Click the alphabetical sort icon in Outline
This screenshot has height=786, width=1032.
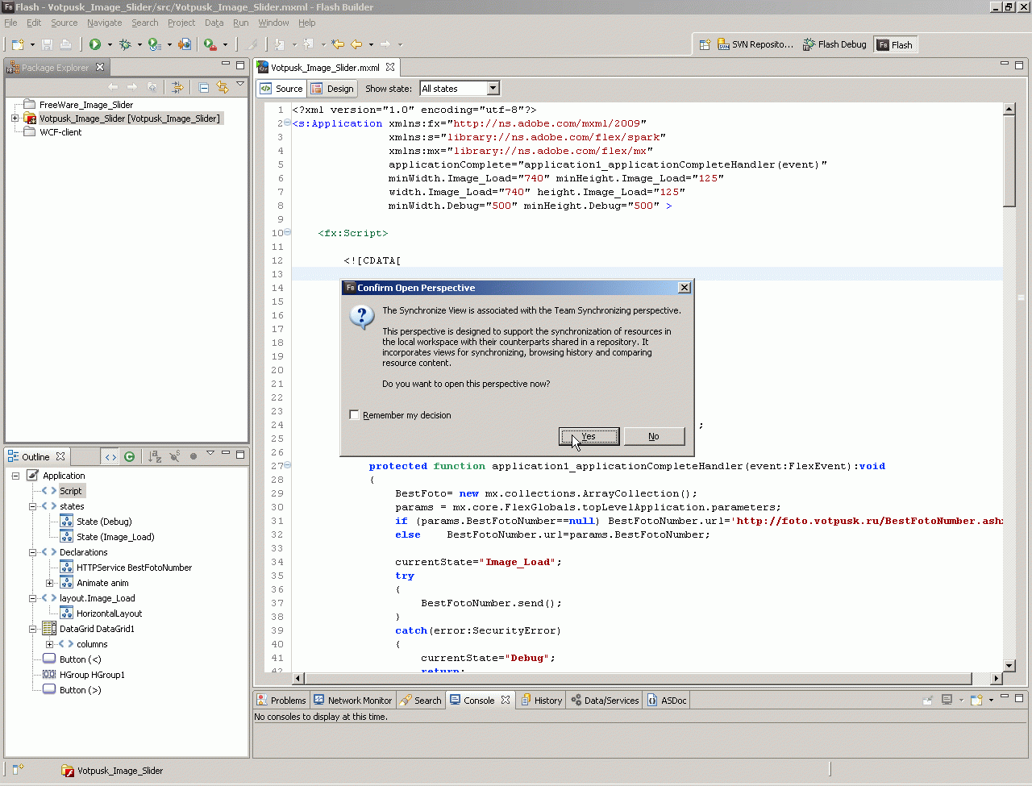pyautogui.click(x=155, y=456)
